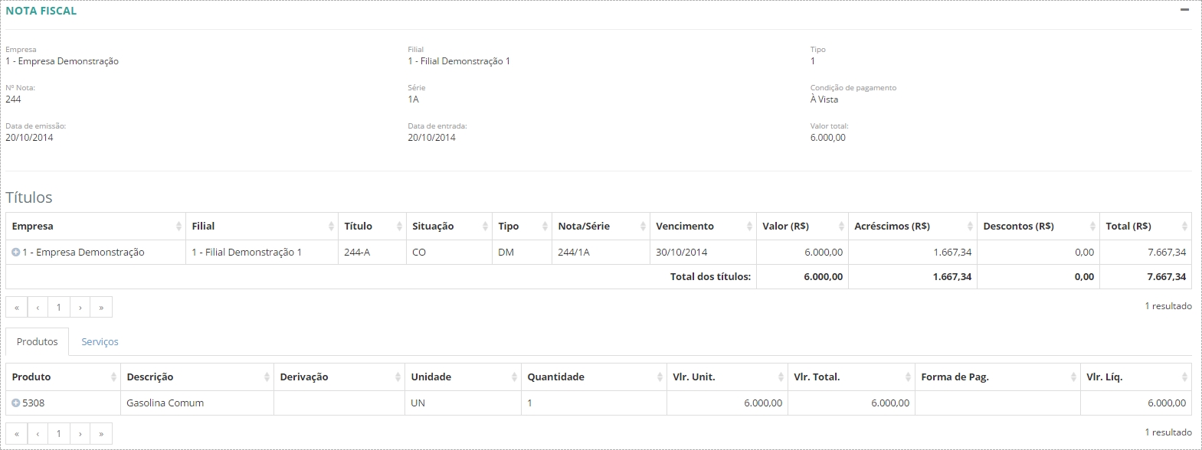
Task: Select the Produtos tab
Action: [x=38, y=342]
